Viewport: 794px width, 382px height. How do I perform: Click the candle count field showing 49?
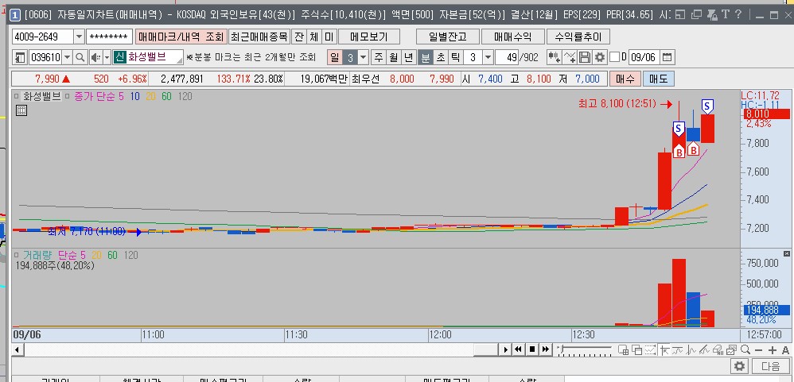[x=508, y=57]
